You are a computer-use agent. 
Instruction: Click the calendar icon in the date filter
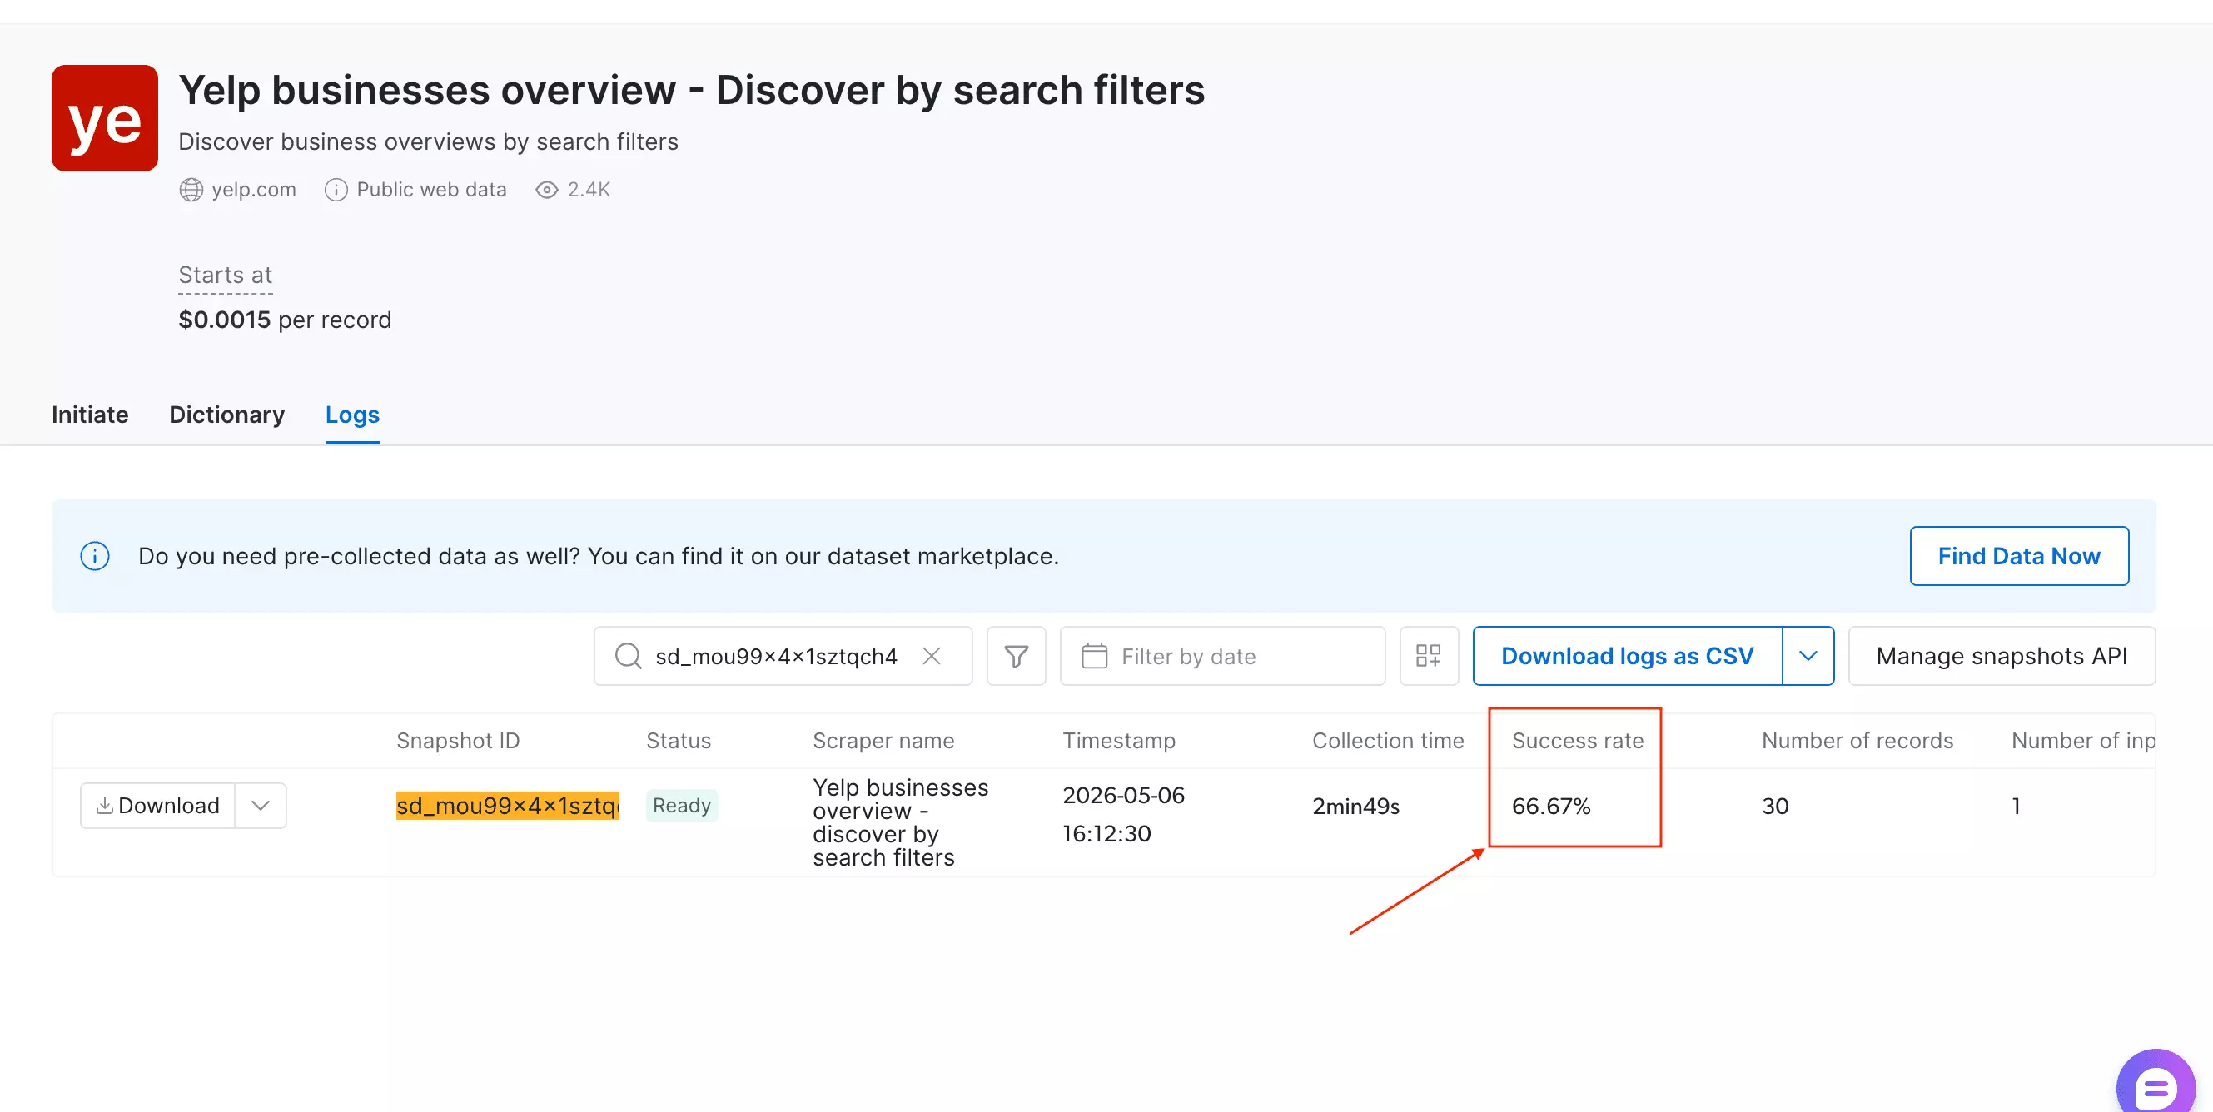tap(1095, 656)
